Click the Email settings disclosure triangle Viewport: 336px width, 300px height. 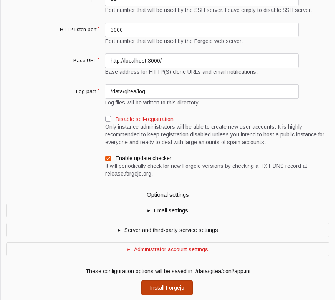pyautogui.click(x=149, y=211)
